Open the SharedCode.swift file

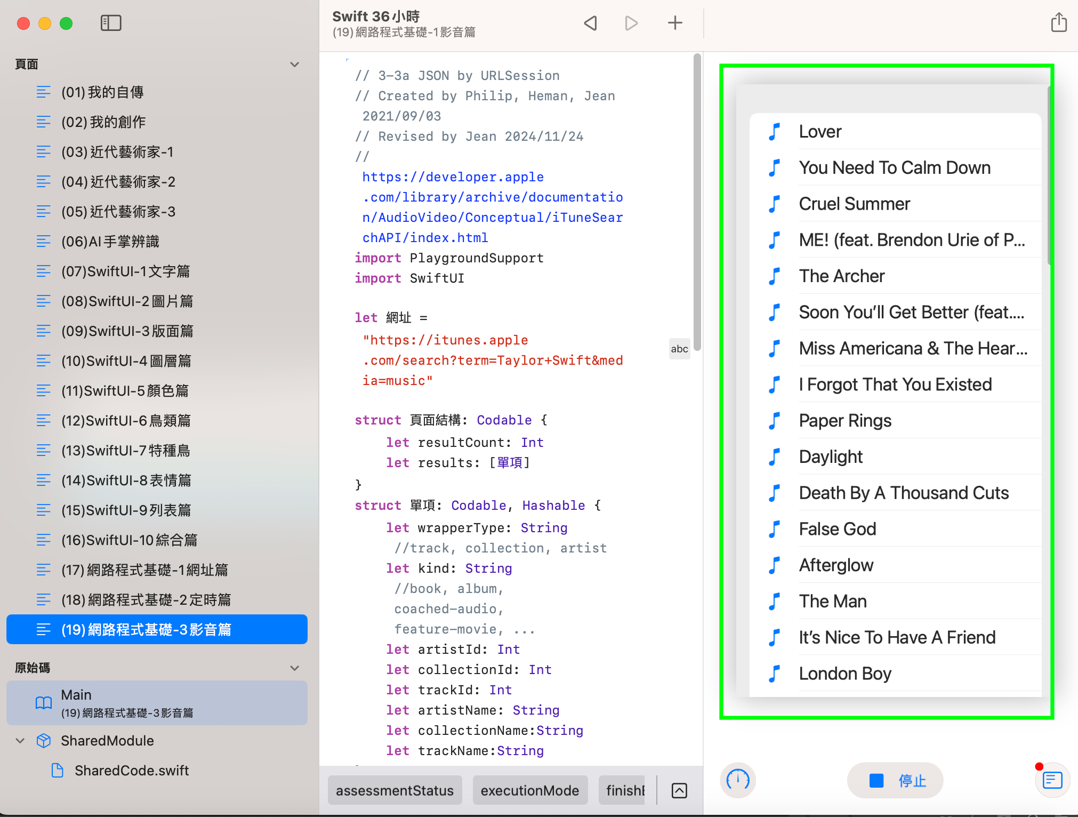(131, 771)
